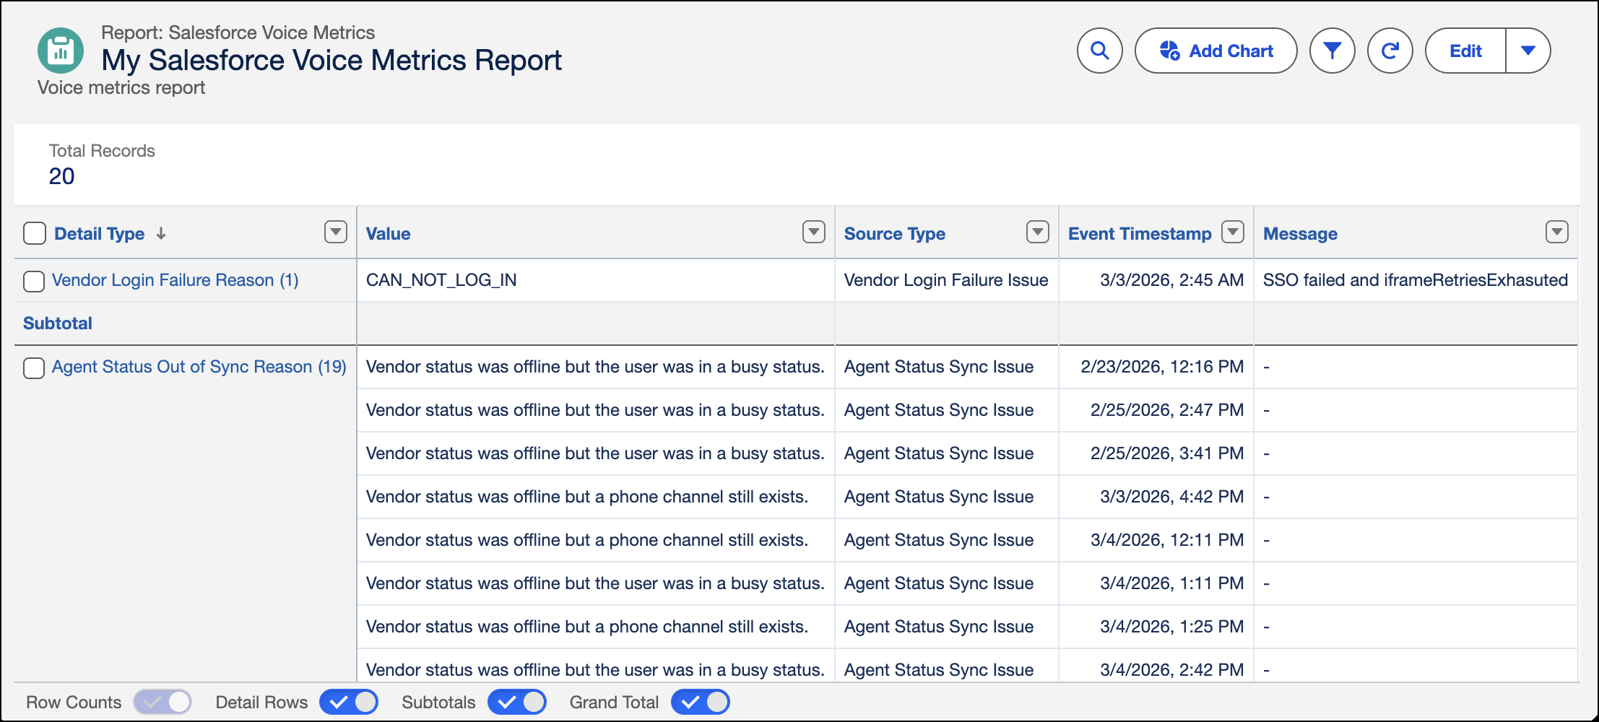1599x722 pixels.
Task: Check the Agent Status Out of Sync group box
Action: click(x=34, y=367)
